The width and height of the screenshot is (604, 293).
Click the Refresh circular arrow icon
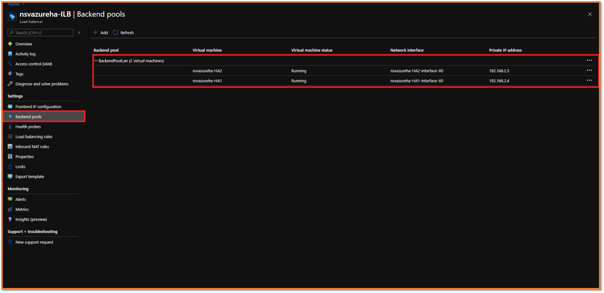(x=116, y=32)
